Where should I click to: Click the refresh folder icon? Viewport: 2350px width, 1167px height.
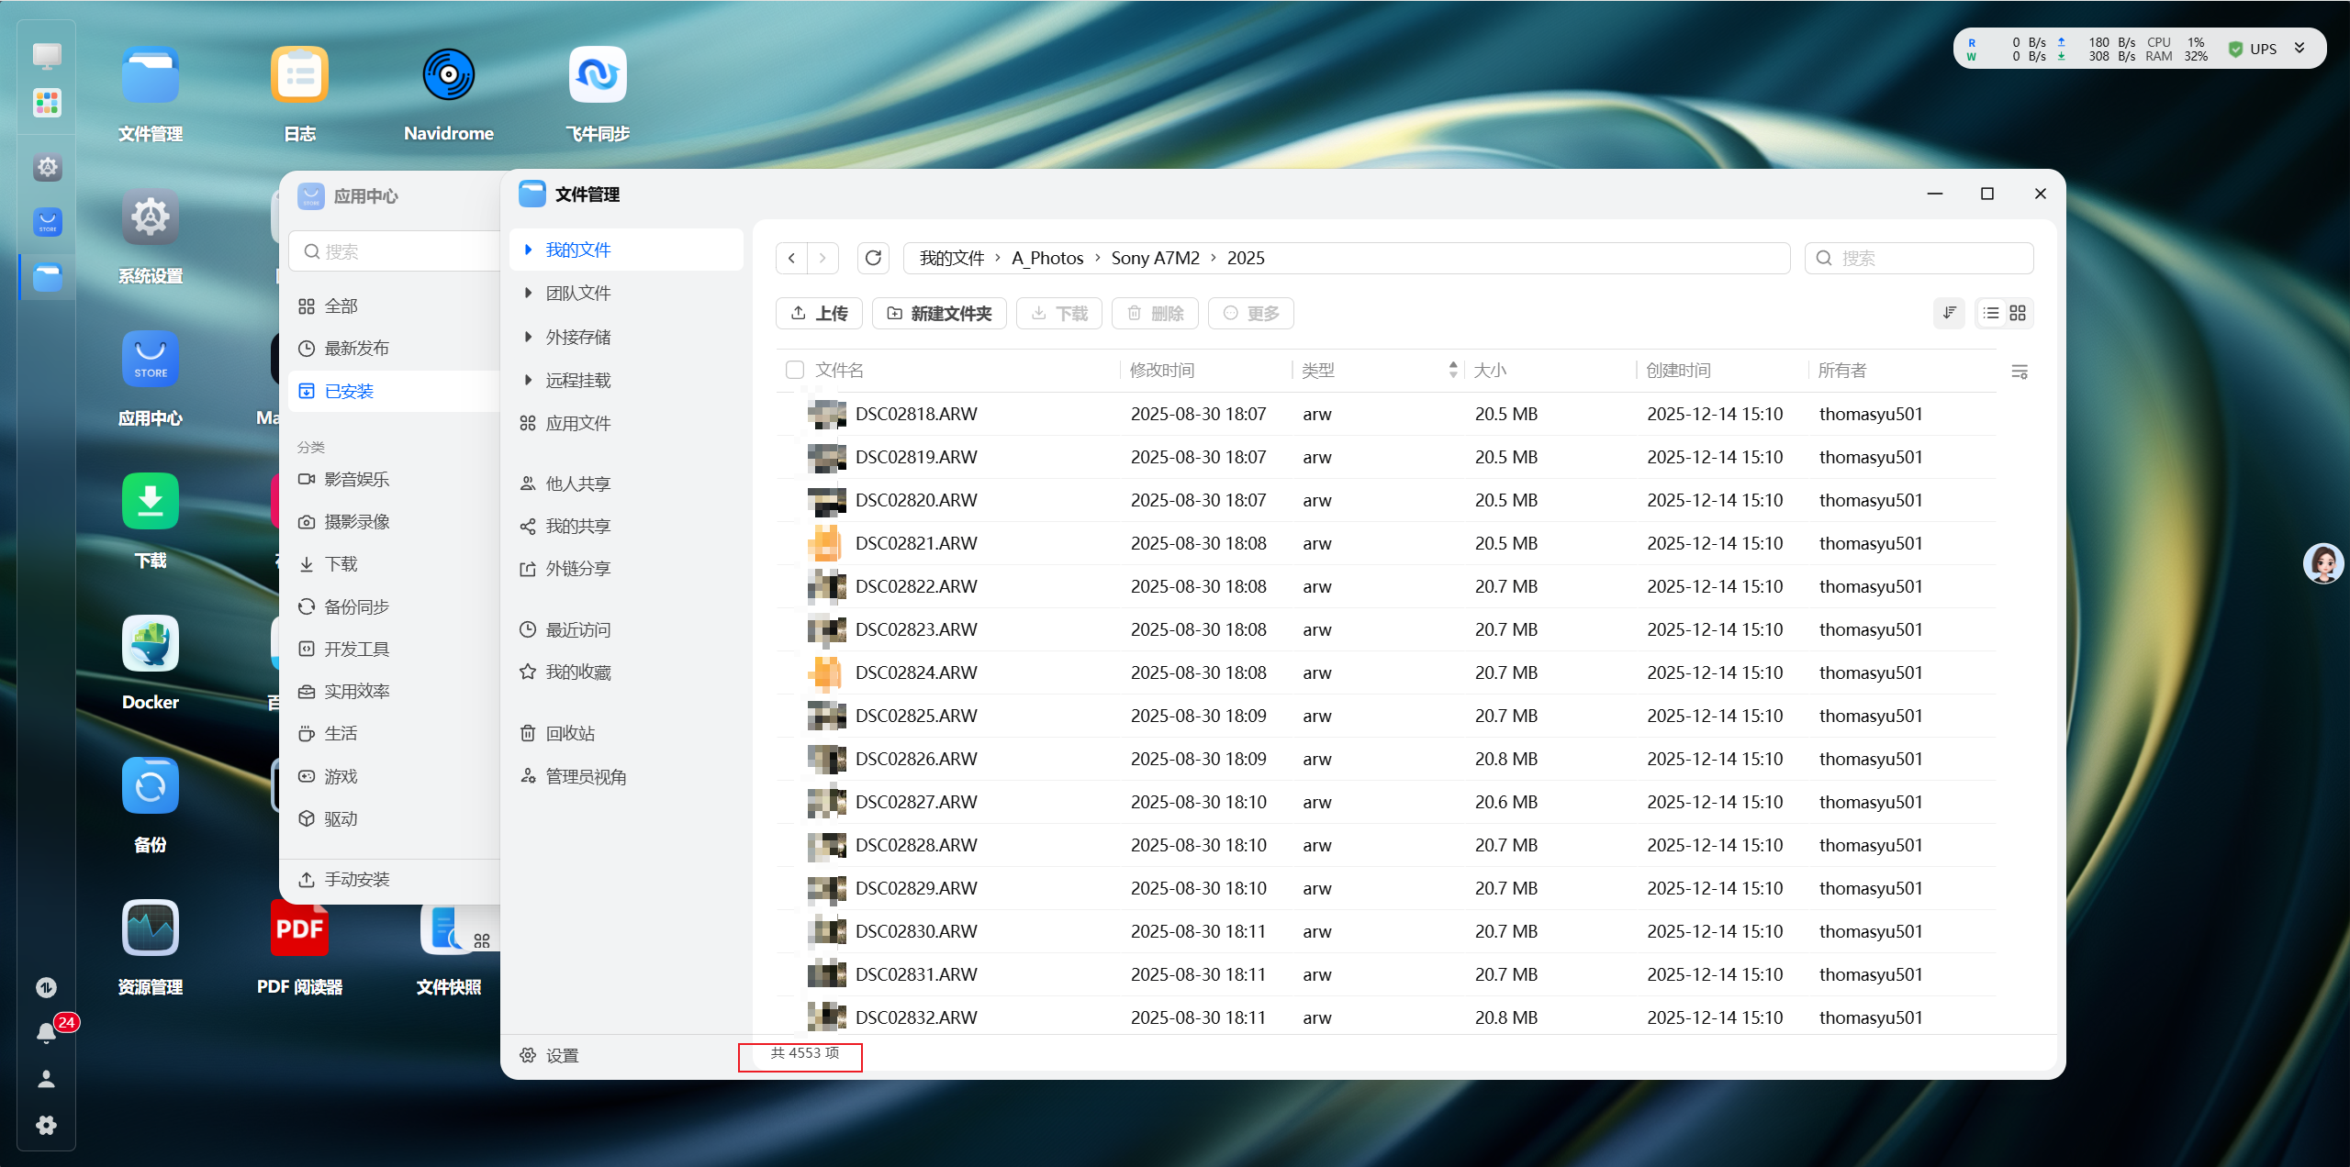[x=873, y=258]
